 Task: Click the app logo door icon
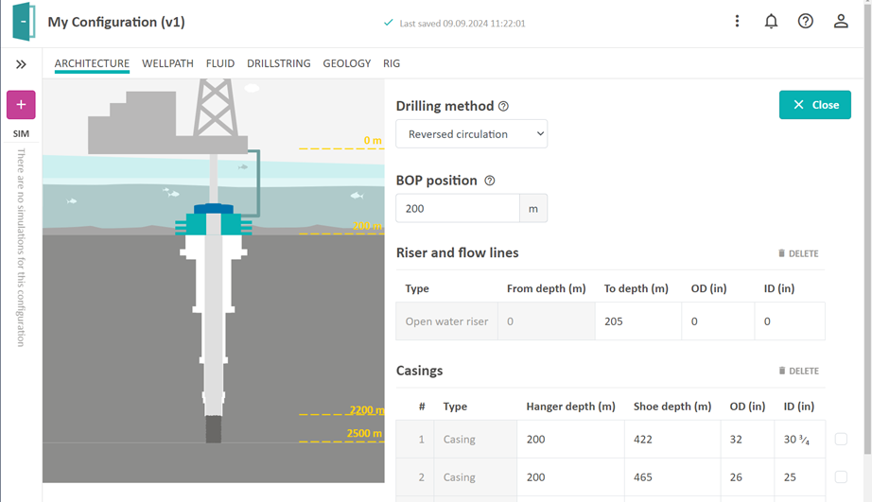pyautogui.click(x=24, y=22)
